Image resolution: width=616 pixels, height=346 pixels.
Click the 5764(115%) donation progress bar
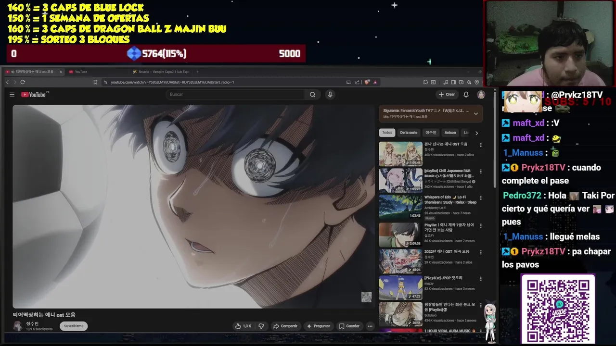[156, 53]
